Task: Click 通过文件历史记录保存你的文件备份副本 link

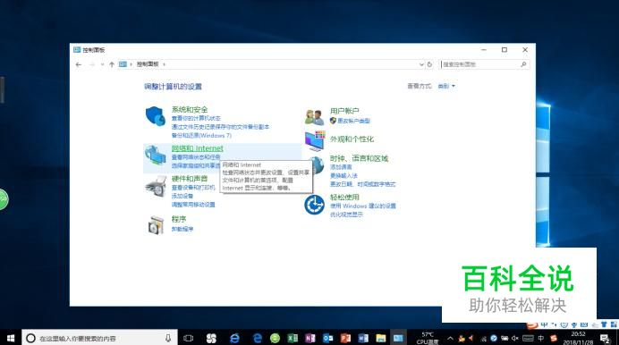Action: coord(220,127)
